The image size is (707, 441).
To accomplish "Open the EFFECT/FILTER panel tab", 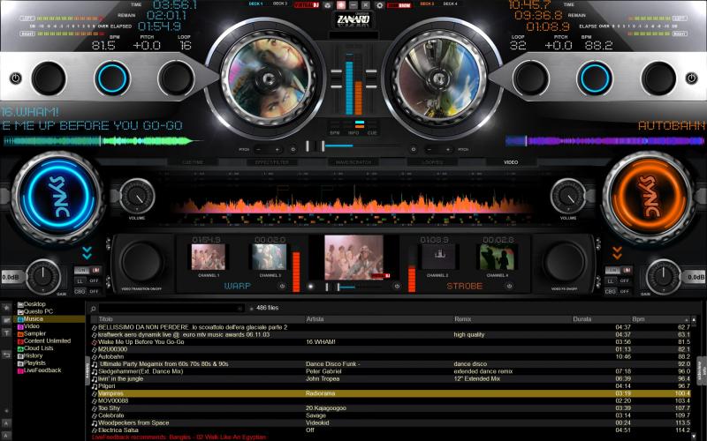I will click(272, 162).
